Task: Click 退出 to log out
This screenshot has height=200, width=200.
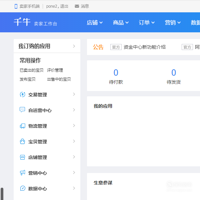Action: click(64, 6)
